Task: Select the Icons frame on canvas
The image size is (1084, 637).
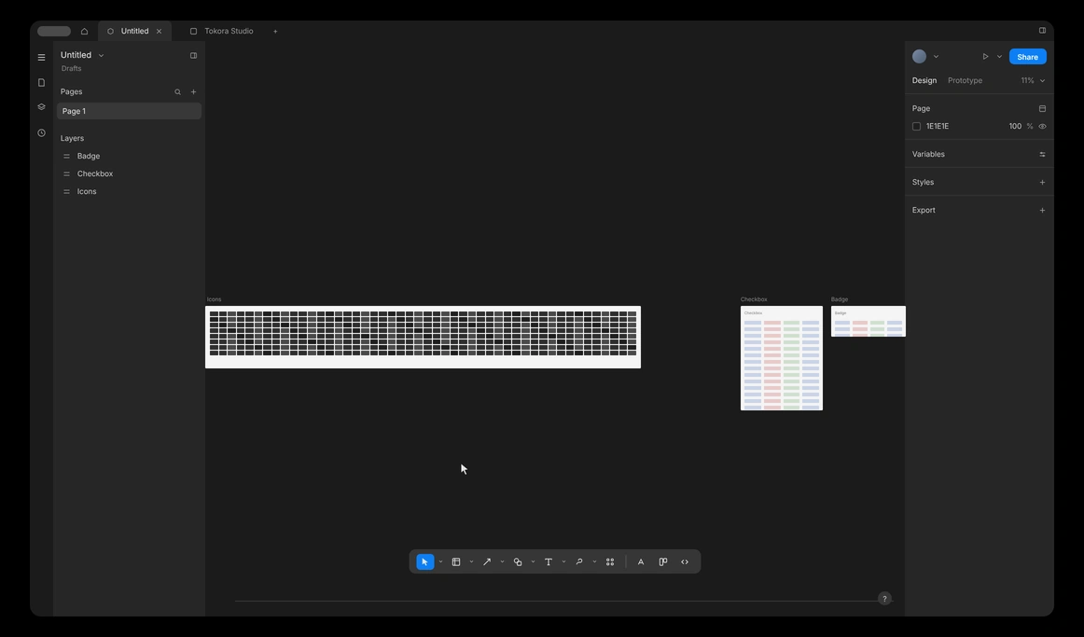Action: (424, 338)
